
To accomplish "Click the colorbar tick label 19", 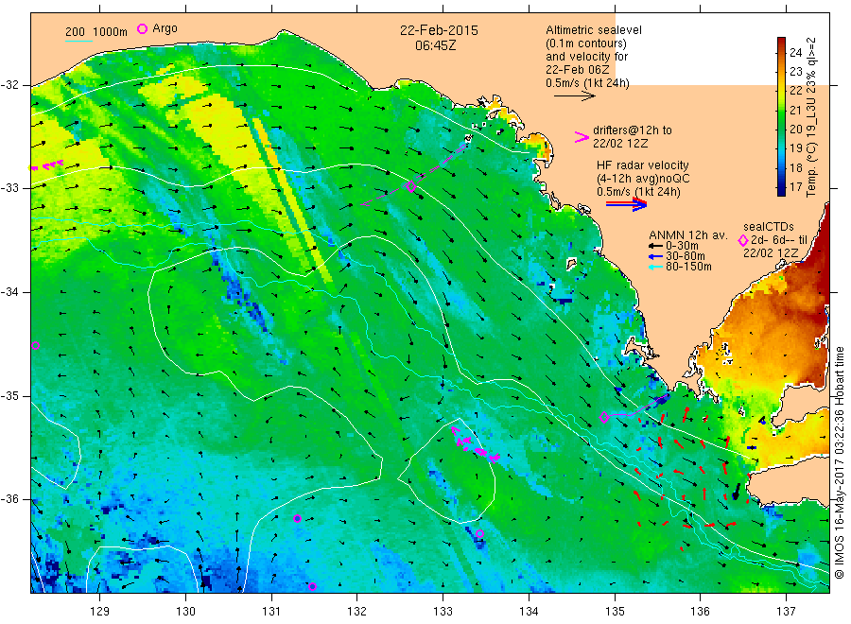I will (795, 148).
